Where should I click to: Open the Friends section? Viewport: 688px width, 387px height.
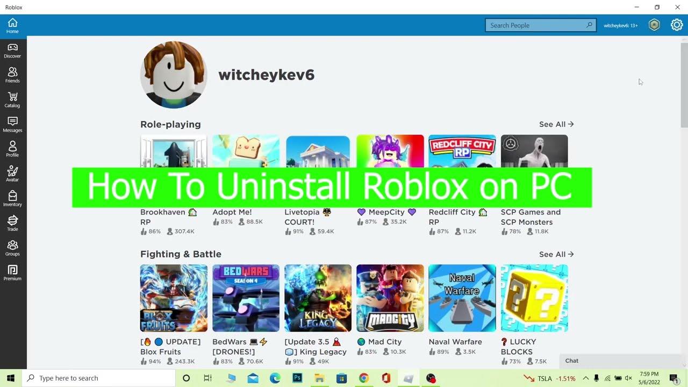(x=12, y=75)
